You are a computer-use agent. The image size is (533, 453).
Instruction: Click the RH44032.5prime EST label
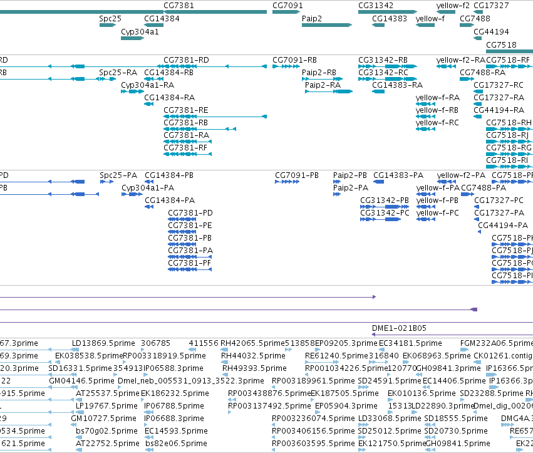[253, 356]
